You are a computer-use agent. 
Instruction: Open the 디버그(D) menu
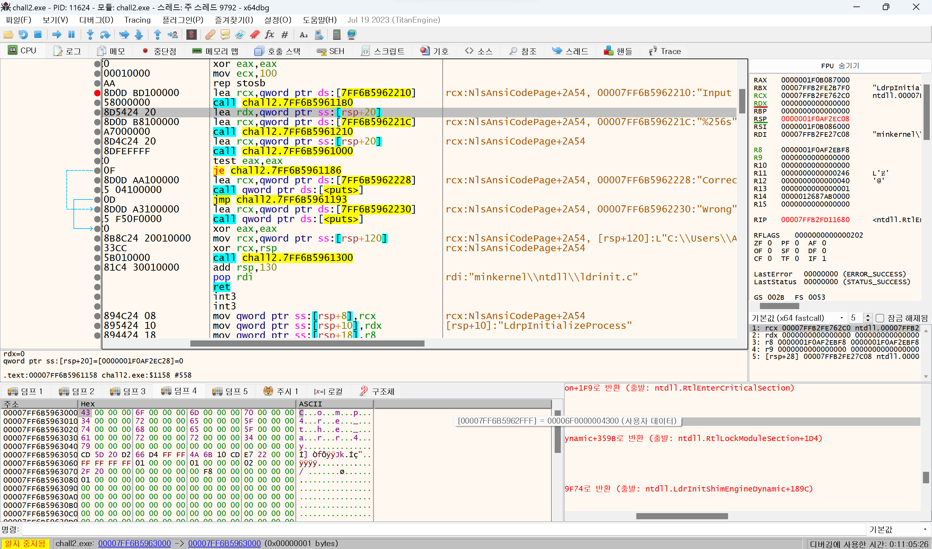pos(96,20)
